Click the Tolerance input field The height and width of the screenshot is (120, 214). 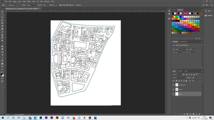coord(56,5)
